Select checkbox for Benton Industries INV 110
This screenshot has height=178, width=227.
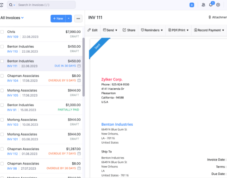coord(2,47)
